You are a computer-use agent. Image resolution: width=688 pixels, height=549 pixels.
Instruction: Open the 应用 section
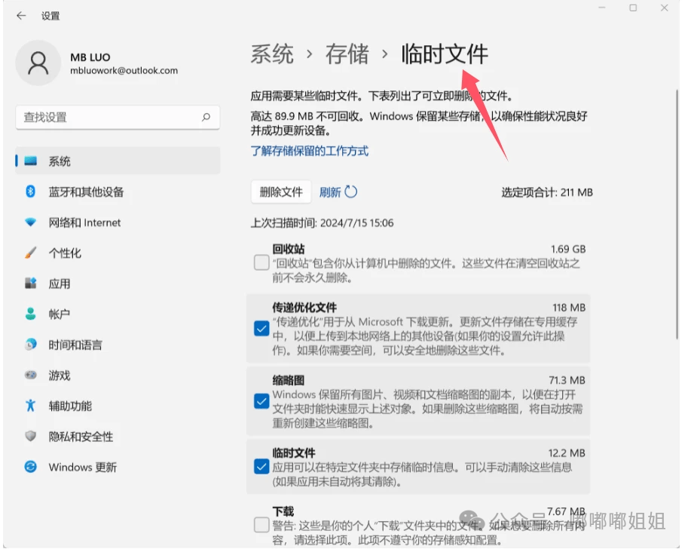pyautogui.click(x=58, y=284)
